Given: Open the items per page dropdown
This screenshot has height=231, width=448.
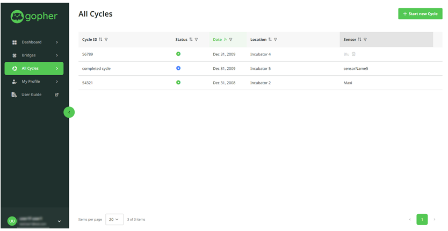Looking at the screenshot, I should coord(114,219).
